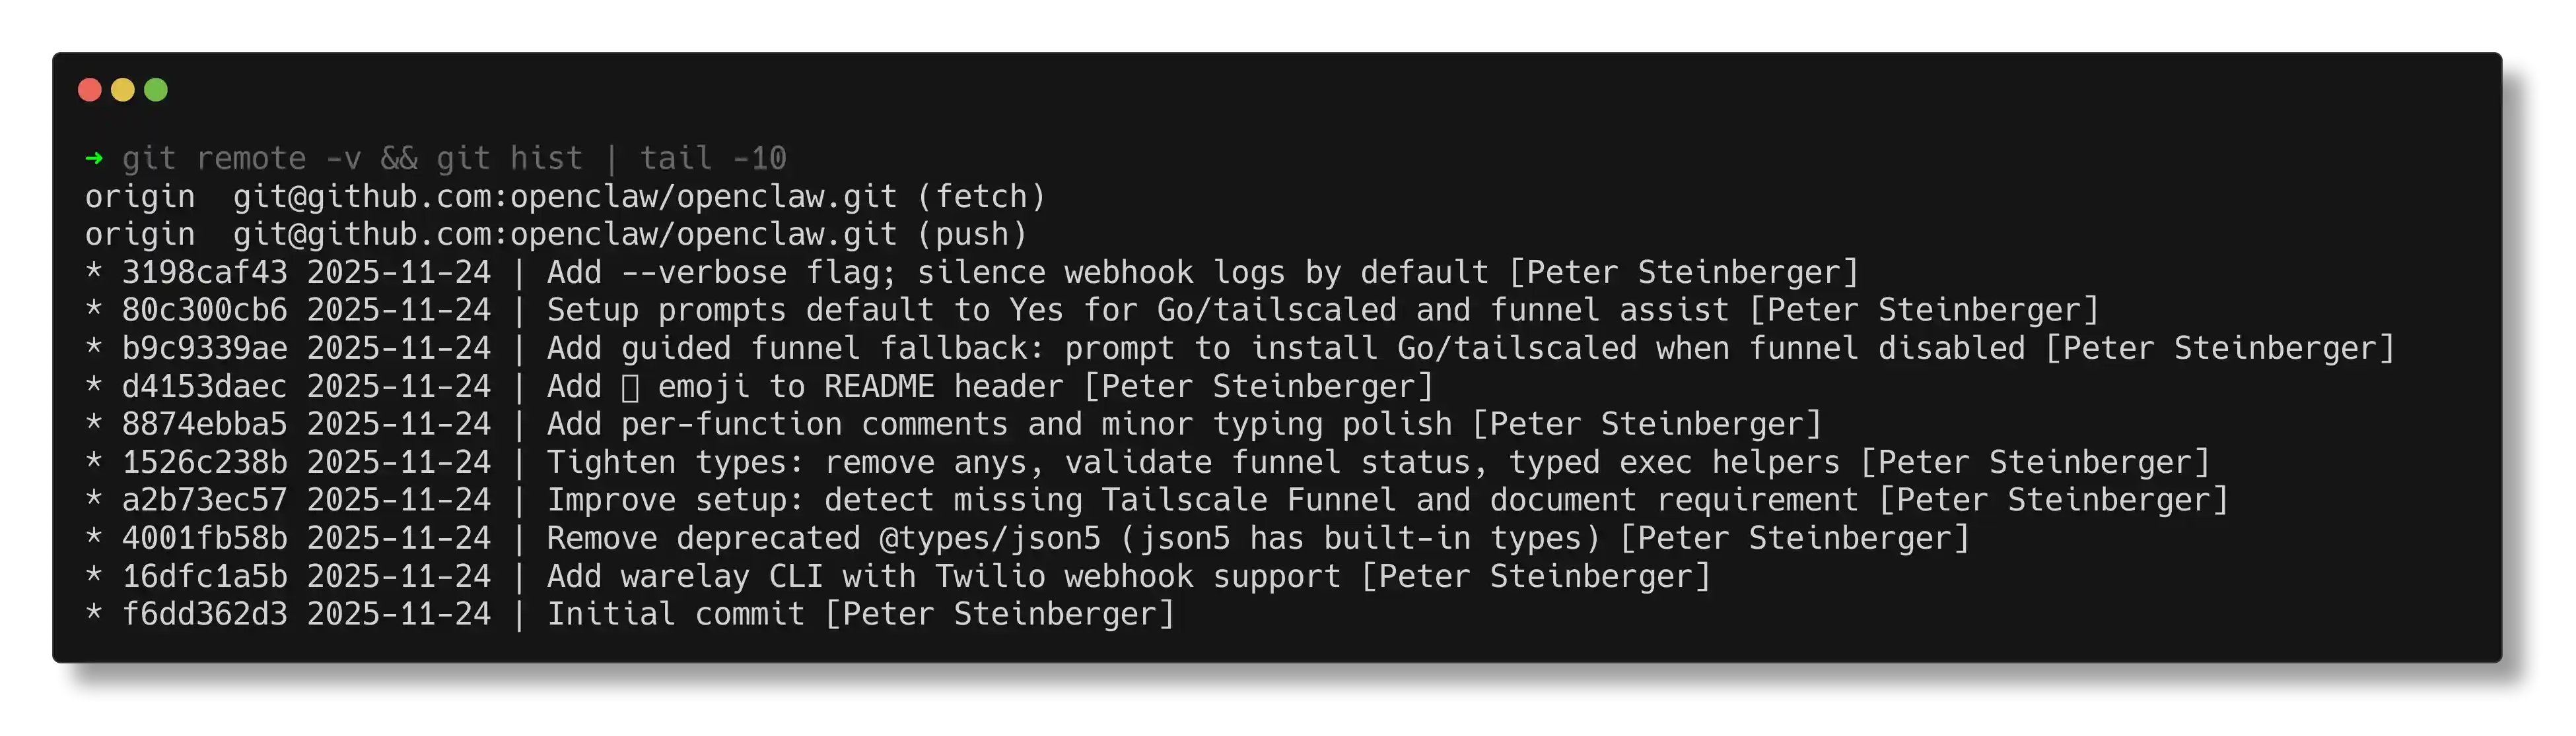Click commit hash a2b73ec57
2576x736 pixels.
pyautogui.click(x=204, y=501)
